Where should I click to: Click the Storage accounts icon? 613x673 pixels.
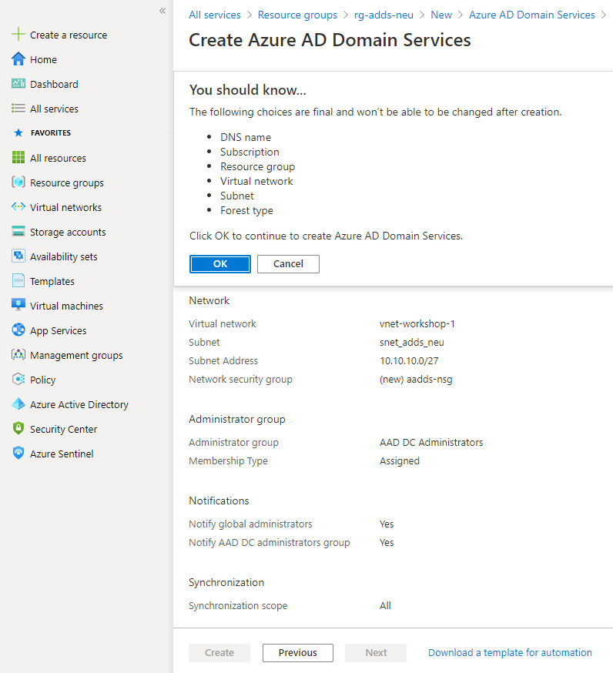pos(17,232)
